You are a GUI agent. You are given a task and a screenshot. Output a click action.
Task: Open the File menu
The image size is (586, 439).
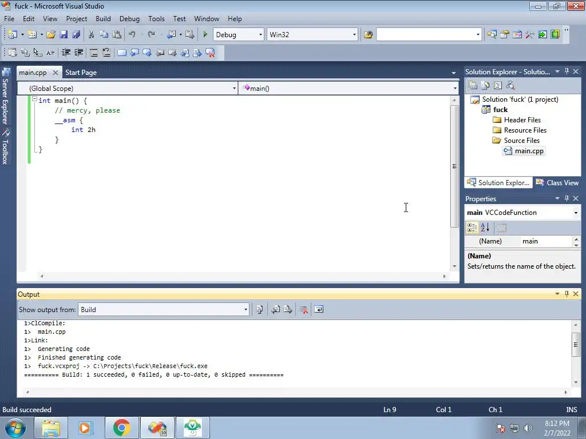click(x=9, y=19)
